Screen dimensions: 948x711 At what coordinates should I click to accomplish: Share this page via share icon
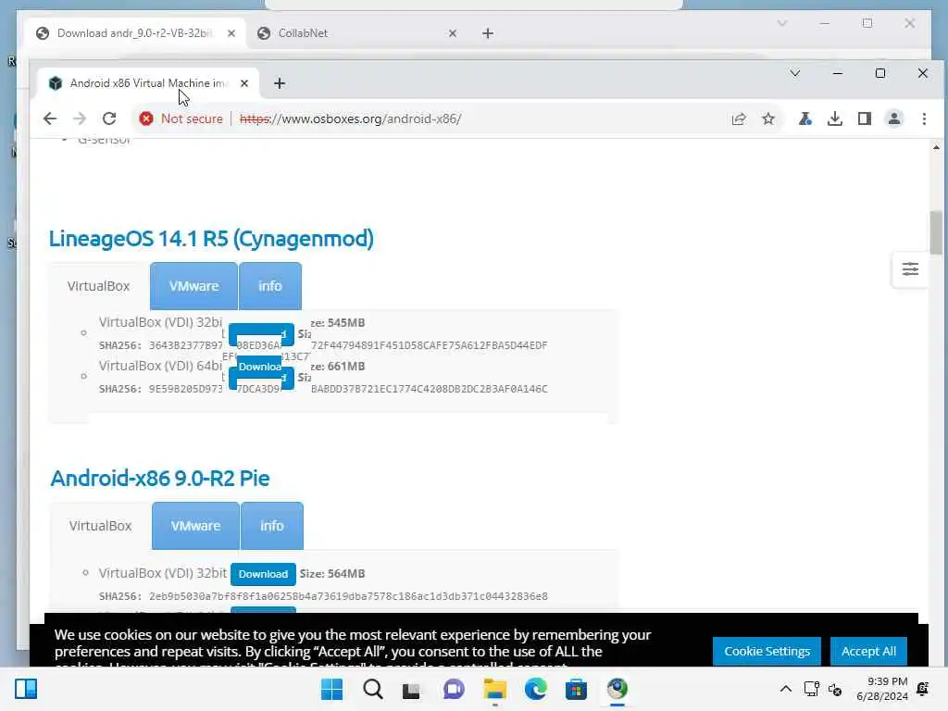click(739, 119)
